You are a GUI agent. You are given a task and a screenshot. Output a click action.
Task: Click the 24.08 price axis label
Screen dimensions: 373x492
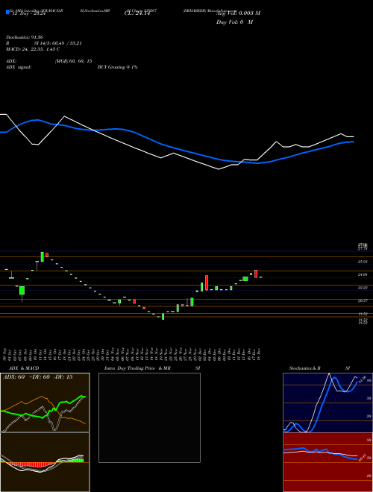point(363,274)
